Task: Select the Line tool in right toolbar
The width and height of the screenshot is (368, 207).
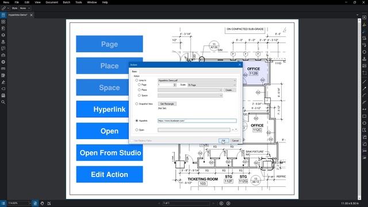Action: pyautogui.click(x=364, y=82)
